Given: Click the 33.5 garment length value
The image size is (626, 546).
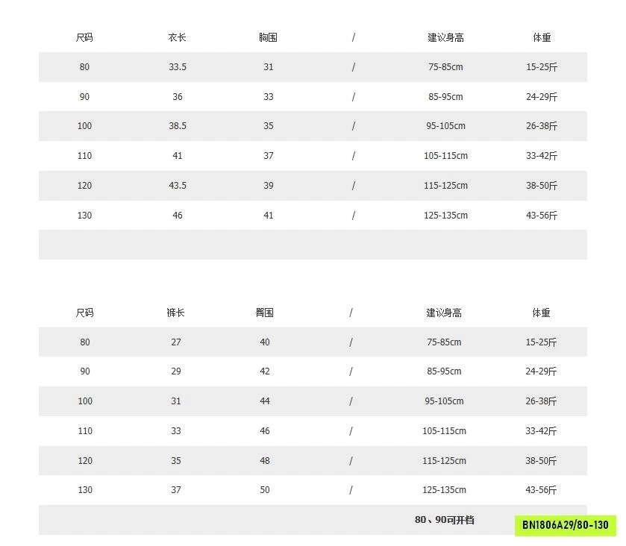Looking at the screenshot, I should [x=178, y=67].
